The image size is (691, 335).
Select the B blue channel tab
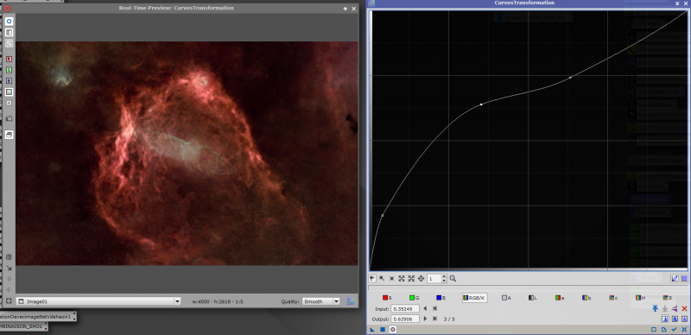(441, 298)
